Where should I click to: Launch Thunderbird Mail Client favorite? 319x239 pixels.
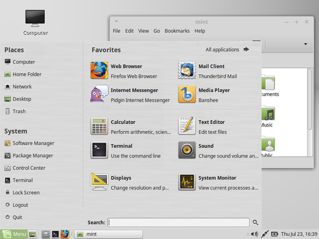click(x=218, y=71)
